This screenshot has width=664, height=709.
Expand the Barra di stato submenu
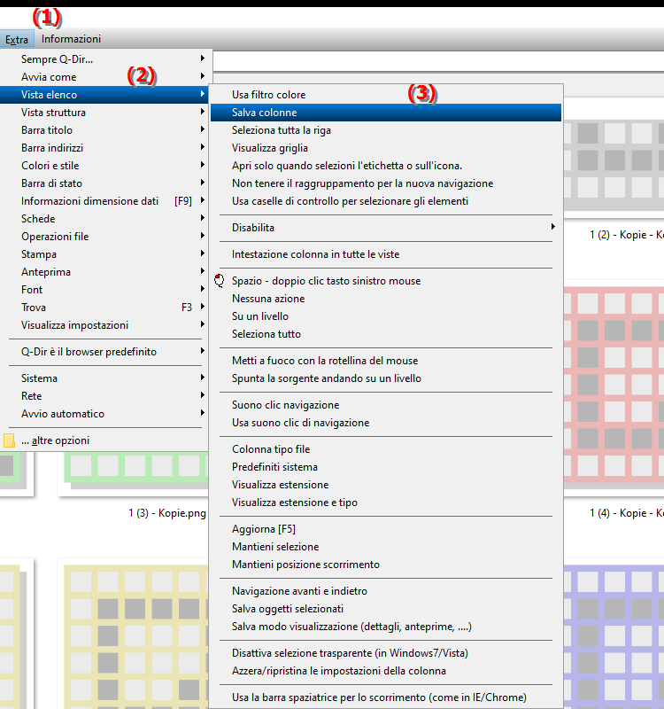(x=104, y=183)
